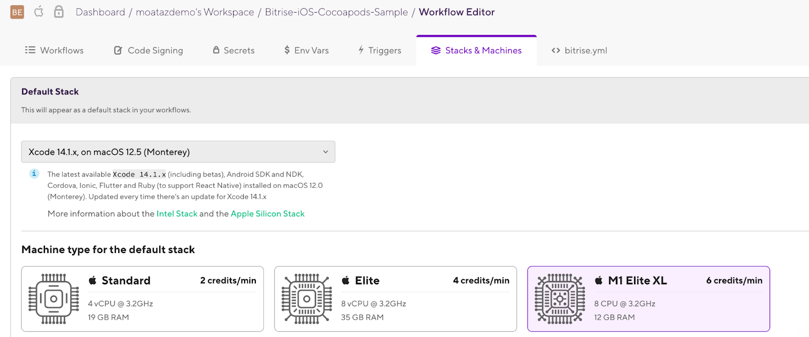This screenshot has width=809, height=337.
Task: Click '35 GB RAM' spec text
Action: (363, 317)
